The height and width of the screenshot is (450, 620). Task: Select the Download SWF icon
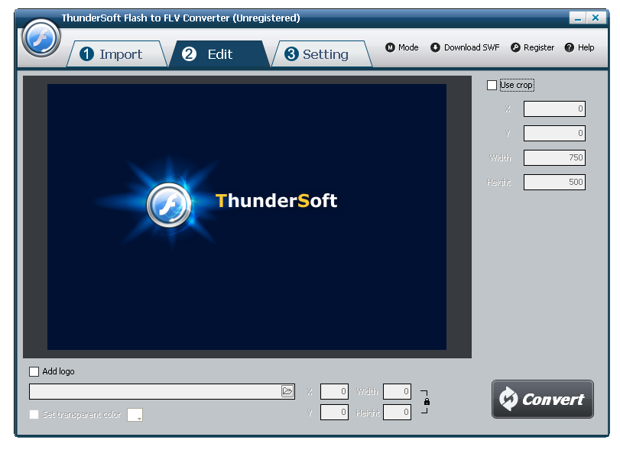tap(436, 47)
